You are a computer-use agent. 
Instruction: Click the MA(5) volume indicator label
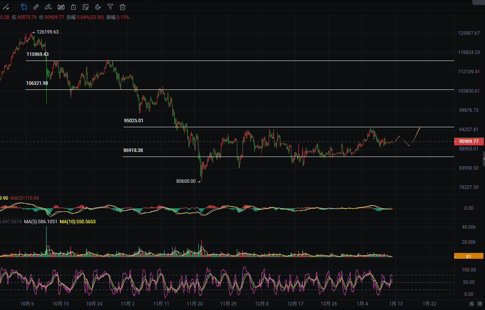[x=40, y=222]
